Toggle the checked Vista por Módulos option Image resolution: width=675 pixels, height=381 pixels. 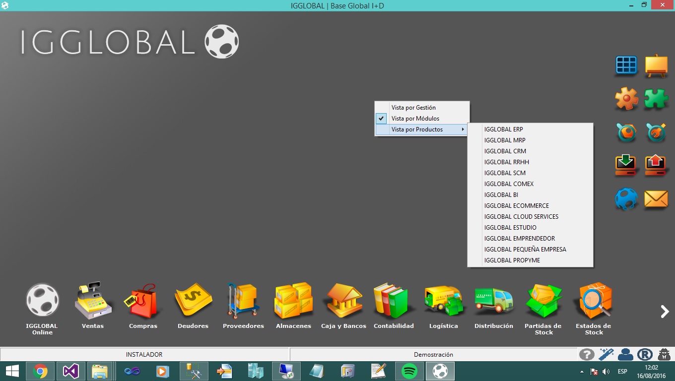[x=422, y=119]
